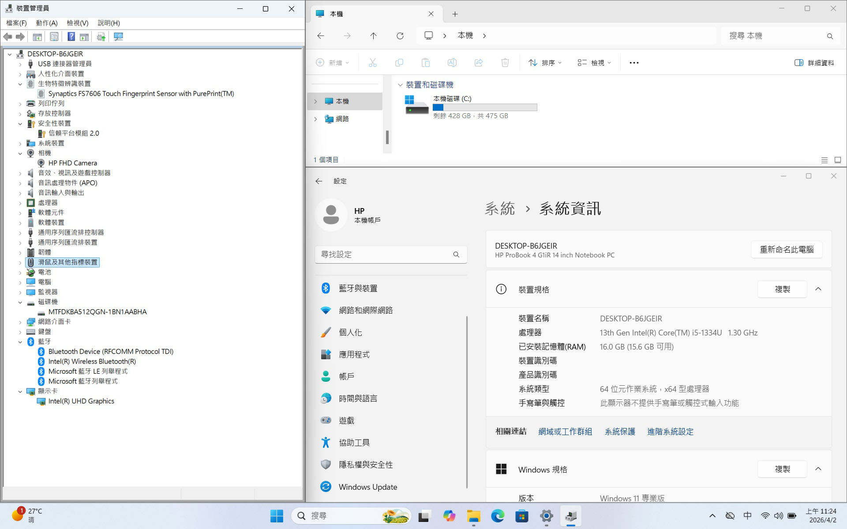Expand the 網路介面卡 tree node
Viewport: 847px width, 529px height.
[20, 322]
